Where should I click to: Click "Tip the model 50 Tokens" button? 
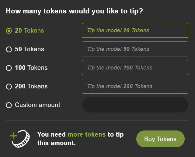click(135, 49)
